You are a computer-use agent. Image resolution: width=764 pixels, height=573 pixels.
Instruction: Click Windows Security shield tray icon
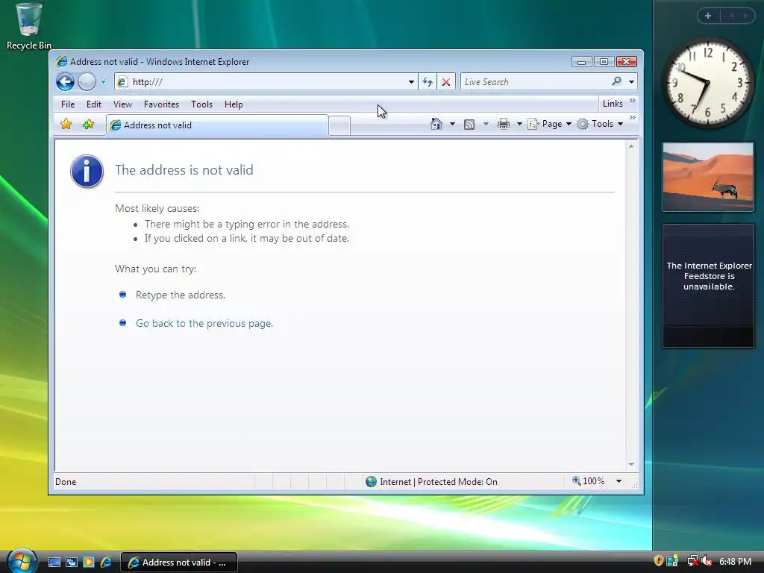click(659, 561)
